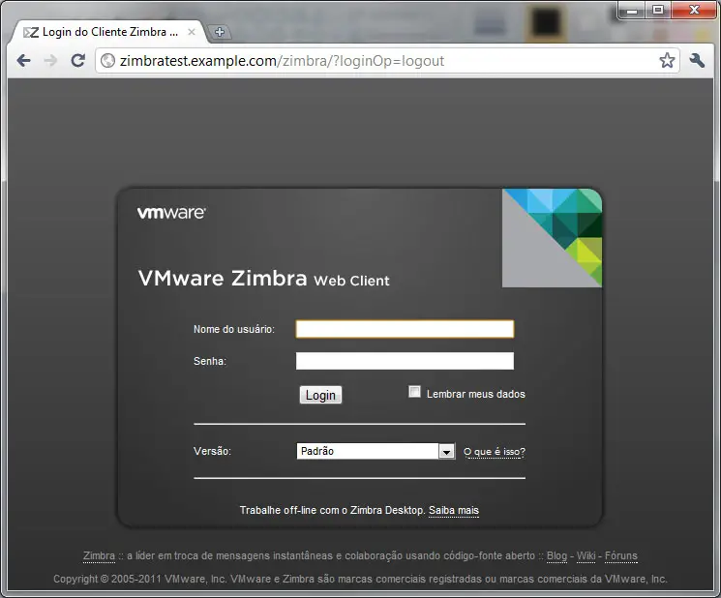Open the Versão dropdown showing Padrão

376,451
